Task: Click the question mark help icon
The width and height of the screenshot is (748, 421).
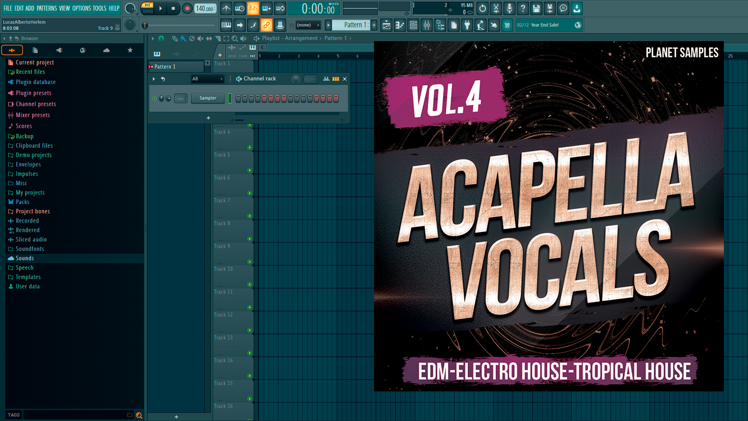Action: point(523,8)
